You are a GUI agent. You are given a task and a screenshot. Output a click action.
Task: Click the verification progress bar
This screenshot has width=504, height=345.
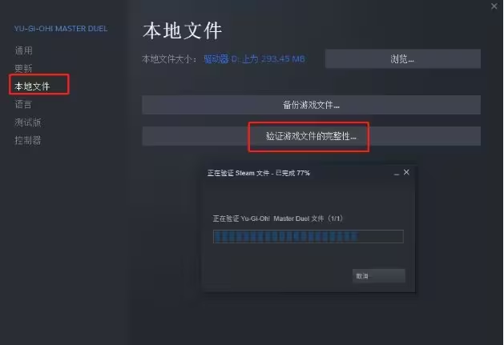tap(308, 236)
